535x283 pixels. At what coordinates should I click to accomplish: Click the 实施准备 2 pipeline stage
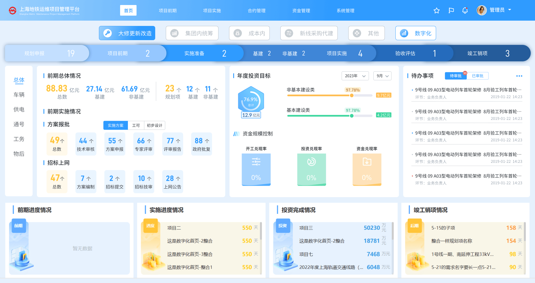pyautogui.click(x=205, y=53)
